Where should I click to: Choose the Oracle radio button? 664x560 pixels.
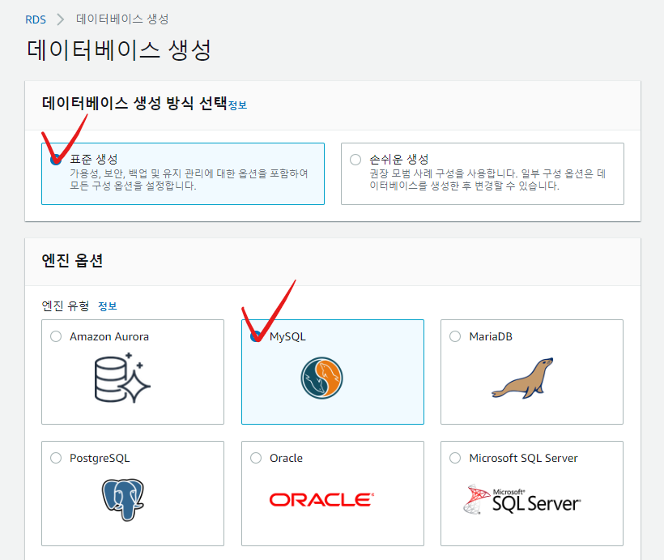click(x=256, y=458)
